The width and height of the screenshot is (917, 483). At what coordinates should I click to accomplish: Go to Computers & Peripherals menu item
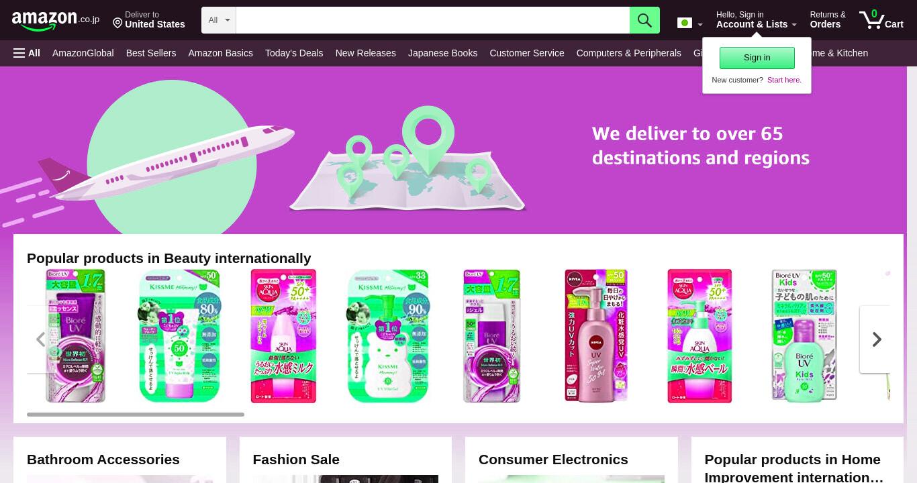tap(629, 53)
